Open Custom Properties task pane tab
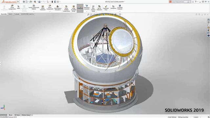This screenshot has width=210, height=118. coord(209,33)
